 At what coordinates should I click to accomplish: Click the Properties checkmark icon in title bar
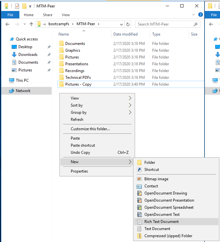[17, 6]
